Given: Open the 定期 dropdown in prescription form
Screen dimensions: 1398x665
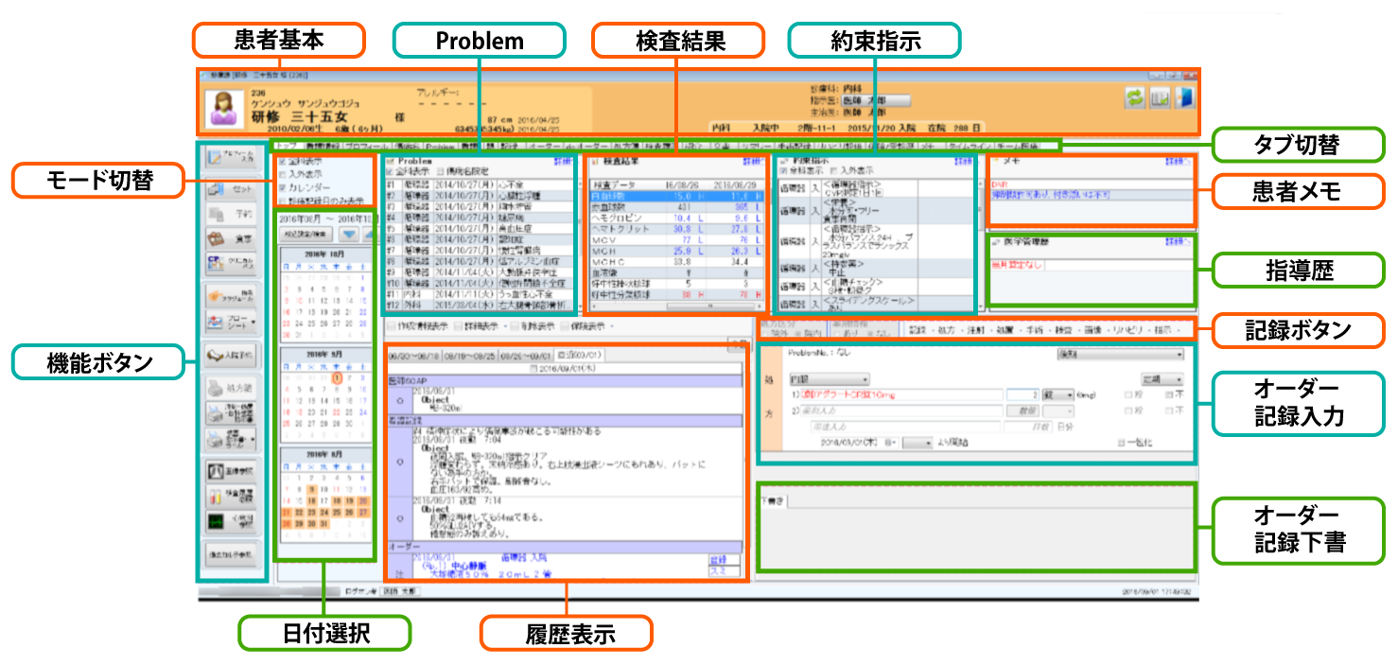Looking at the screenshot, I should [x=1162, y=378].
